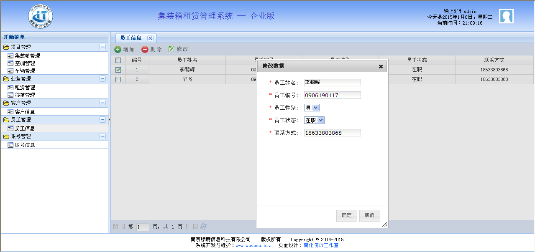Open 租赁管理 in the sidebar

tap(25, 88)
